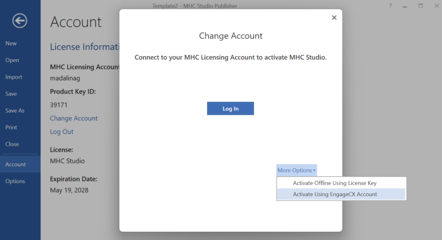Close the Change Account dialog
This screenshot has width=442, height=240.
point(334,17)
